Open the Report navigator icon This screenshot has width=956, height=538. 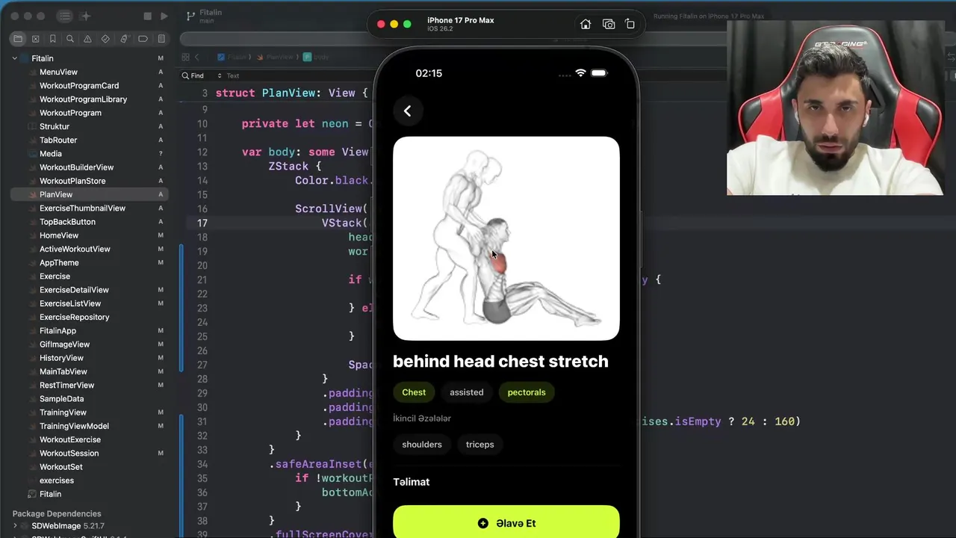click(x=161, y=39)
